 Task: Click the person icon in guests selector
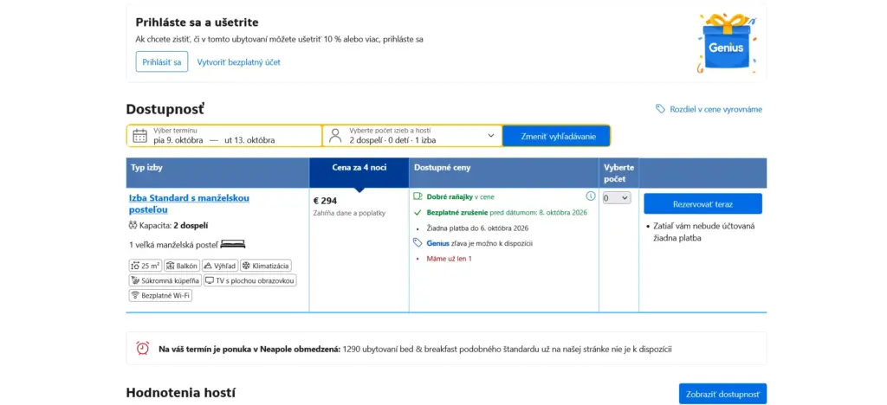[x=335, y=136]
